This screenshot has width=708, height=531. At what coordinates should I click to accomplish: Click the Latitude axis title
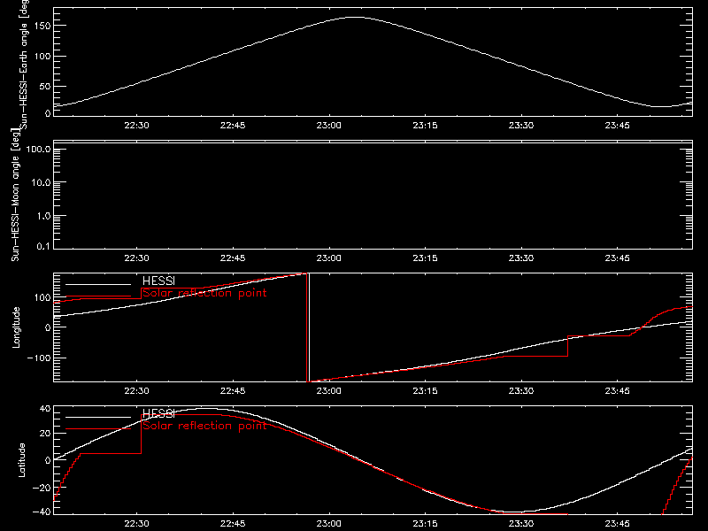pyautogui.click(x=21, y=460)
